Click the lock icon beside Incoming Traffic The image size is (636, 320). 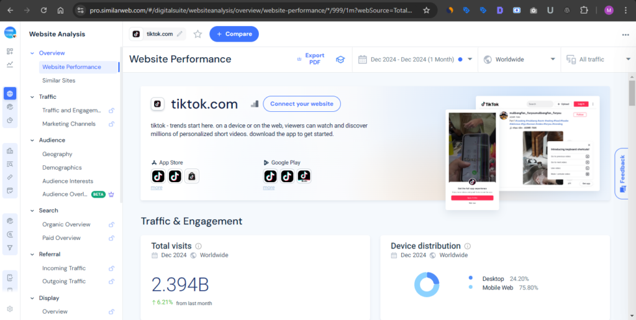pos(111,268)
